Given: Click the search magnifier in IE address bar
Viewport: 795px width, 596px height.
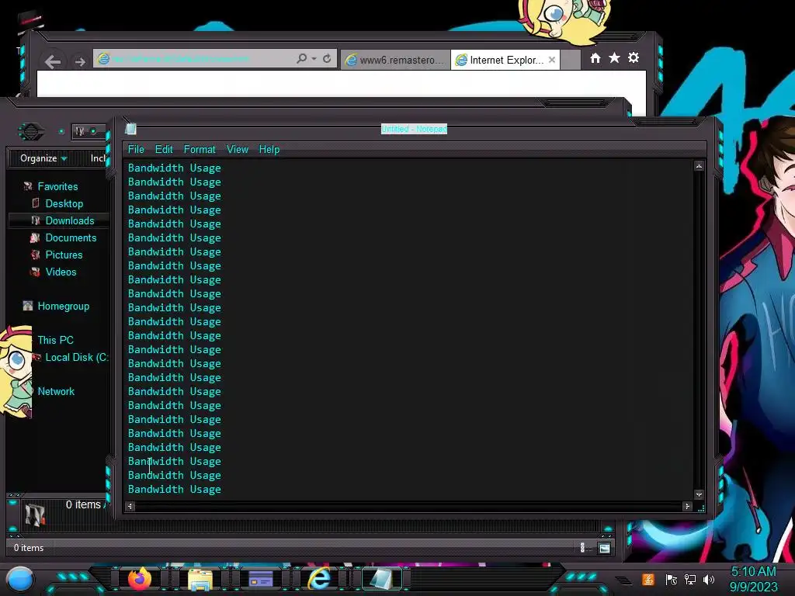Looking at the screenshot, I should (x=302, y=58).
